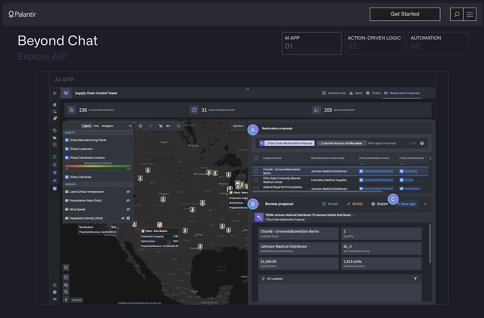This screenshot has width=484, height=318.
Task: Open help question mark in sidebar
Action: coord(55,292)
